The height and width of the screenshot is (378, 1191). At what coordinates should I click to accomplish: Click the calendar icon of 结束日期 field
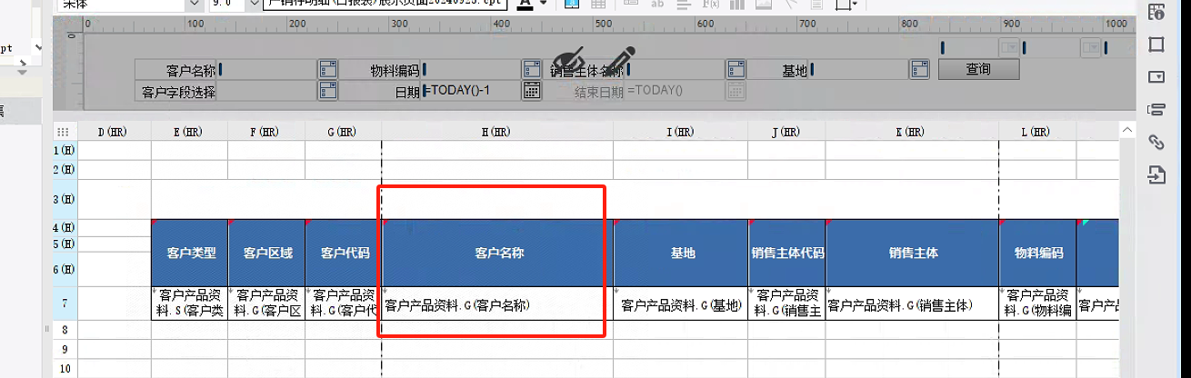click(736, 90)
